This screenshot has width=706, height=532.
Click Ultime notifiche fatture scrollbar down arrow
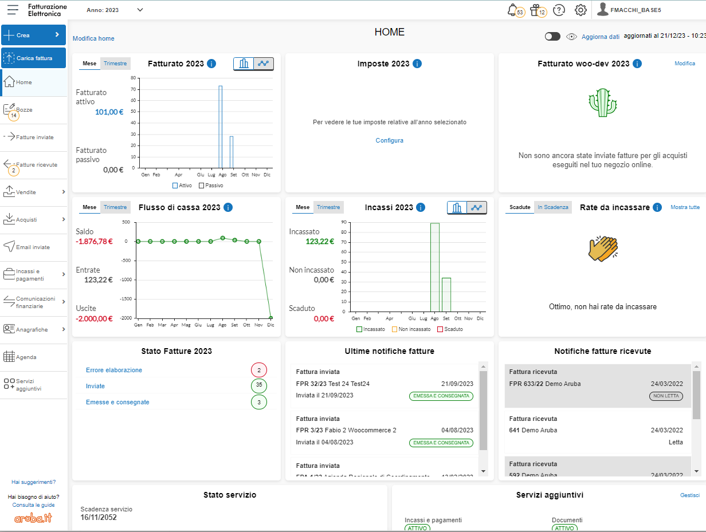[x=483, y=471]
